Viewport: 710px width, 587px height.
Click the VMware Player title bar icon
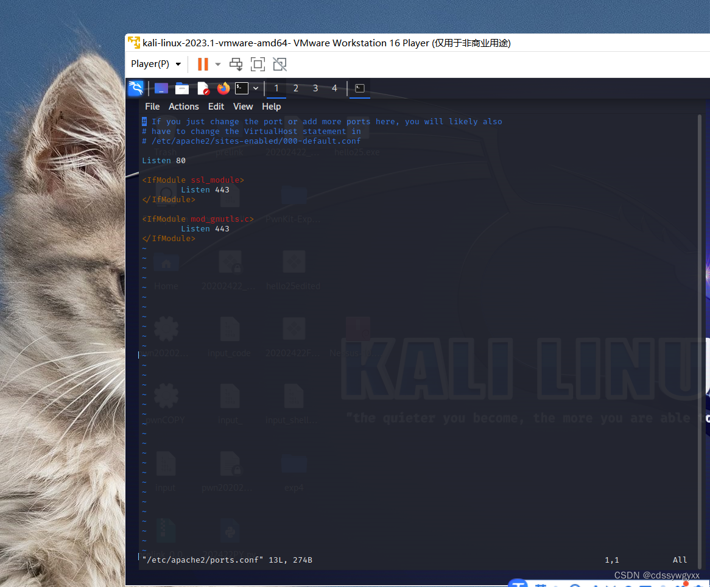pyautogui.click(x=133, y=43)
